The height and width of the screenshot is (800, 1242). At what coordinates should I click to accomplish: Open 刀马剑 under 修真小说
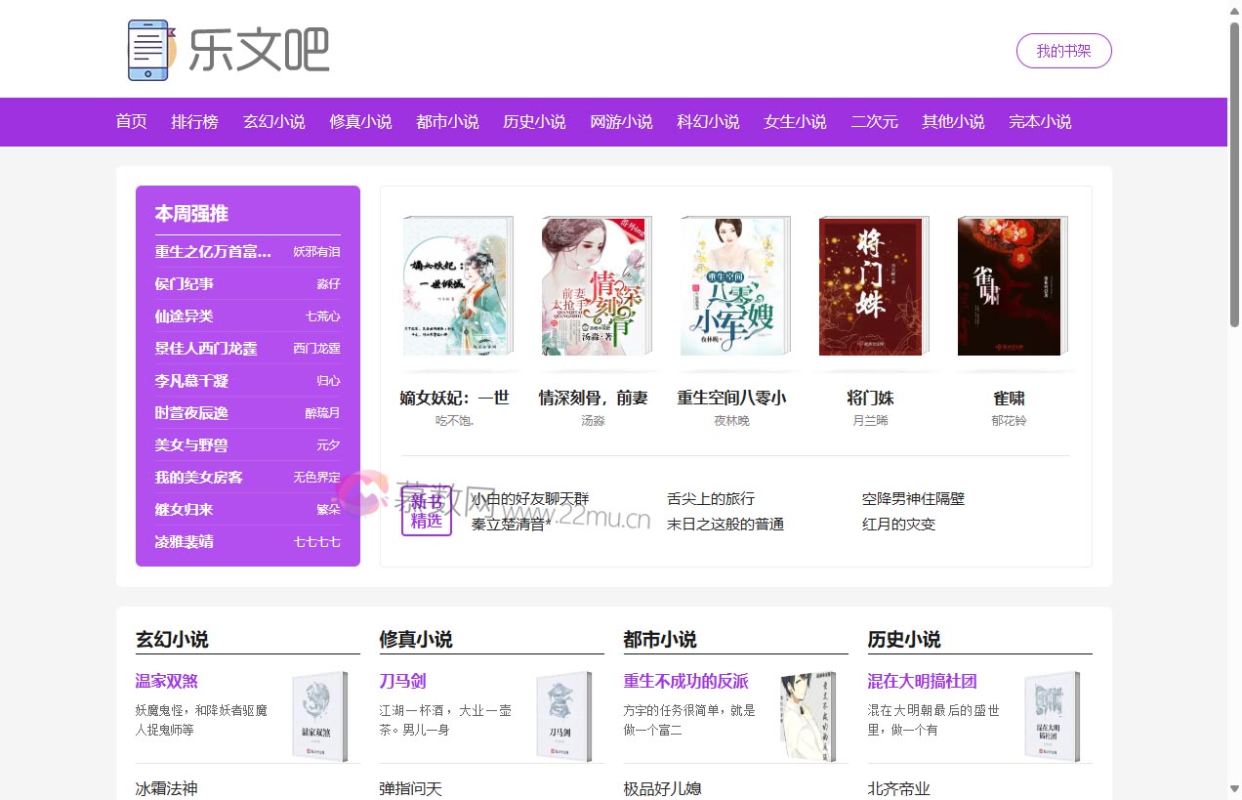point(401,681)
